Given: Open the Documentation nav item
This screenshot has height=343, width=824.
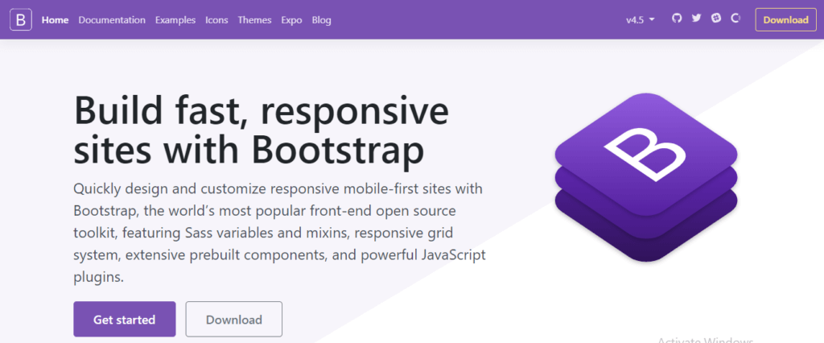Looking at the screenshot, I should tap(112, 20).
